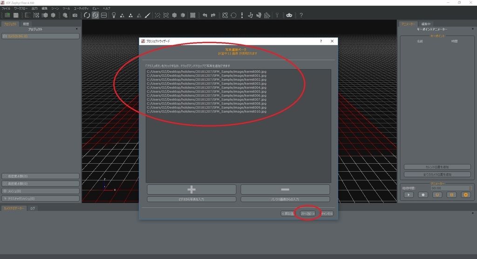Screen dimensions: 477x259
Task: Switch to the 編集中 tab
Action: pos(426,24)
